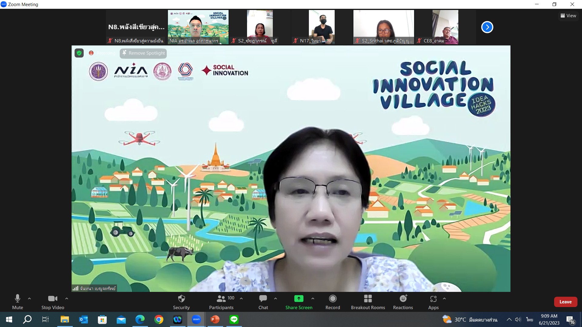Expand audio options arrow beside Mute
The image size is (582, 327).
pyautogui.click(x=29, y=299)
